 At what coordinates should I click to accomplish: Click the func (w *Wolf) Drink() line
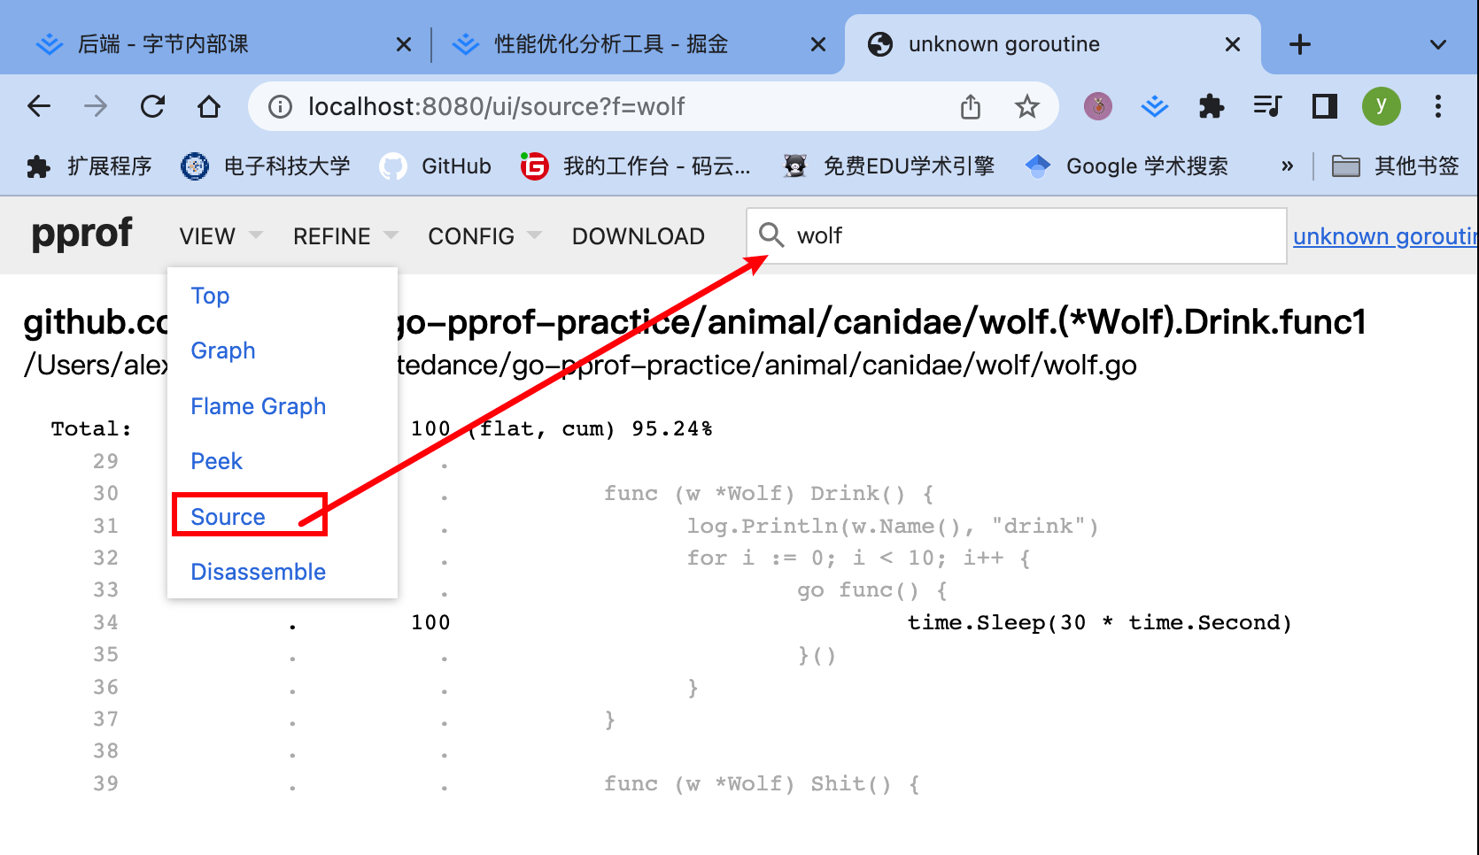tap(769, 494)
